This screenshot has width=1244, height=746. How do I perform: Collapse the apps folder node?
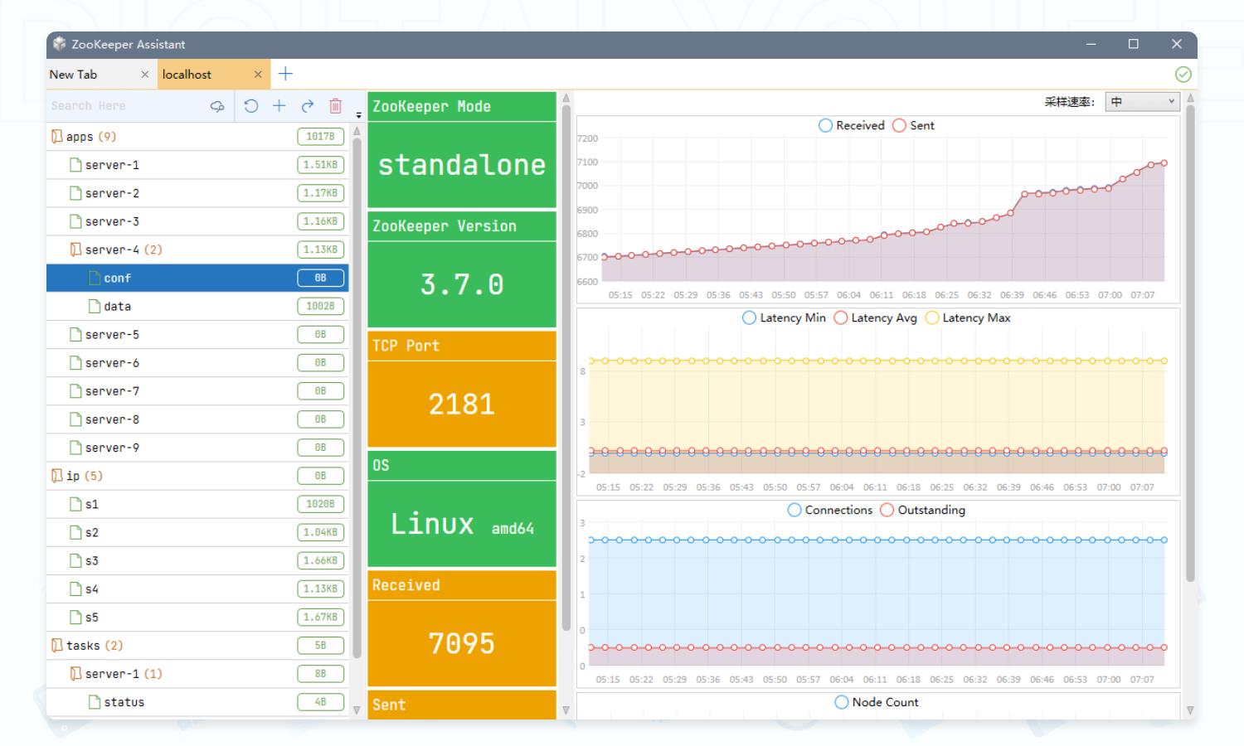point(56,137)
